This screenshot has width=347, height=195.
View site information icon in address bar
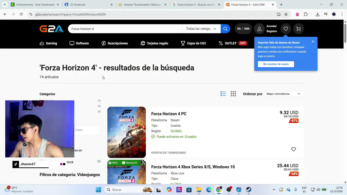[x=31, y=14]
